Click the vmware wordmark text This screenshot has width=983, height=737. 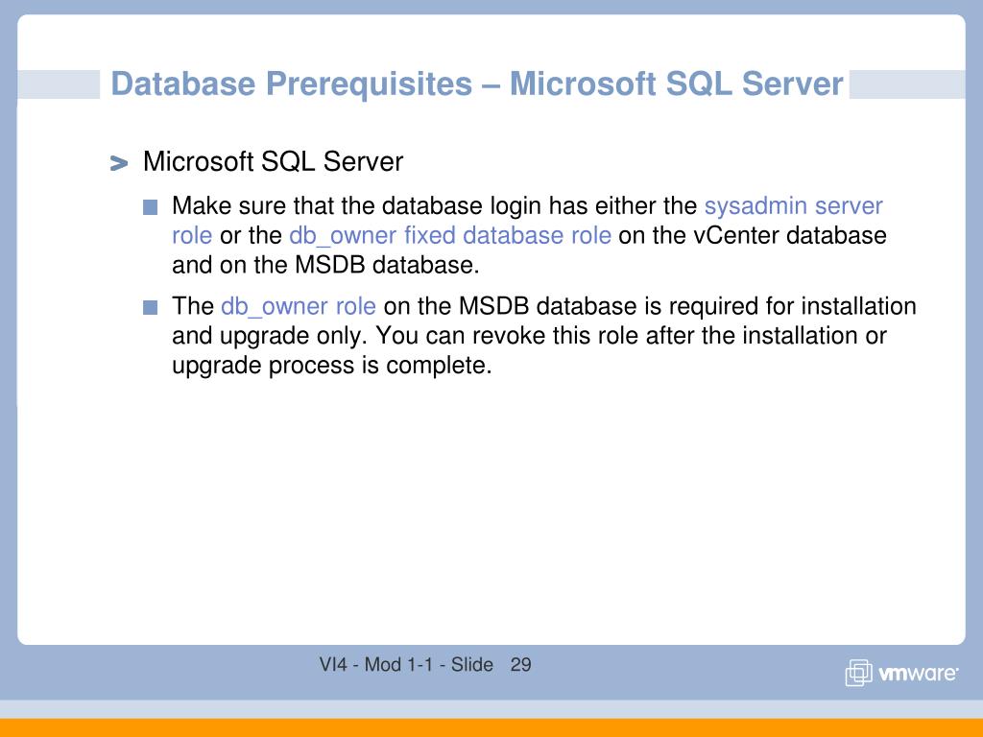point(918,674)
